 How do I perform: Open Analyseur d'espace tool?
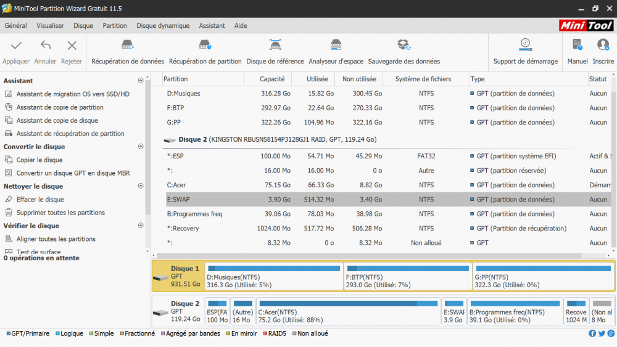[336, 46]
